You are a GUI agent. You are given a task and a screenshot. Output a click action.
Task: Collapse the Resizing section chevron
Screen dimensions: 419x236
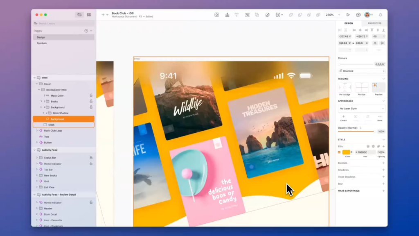pos(383,79)
